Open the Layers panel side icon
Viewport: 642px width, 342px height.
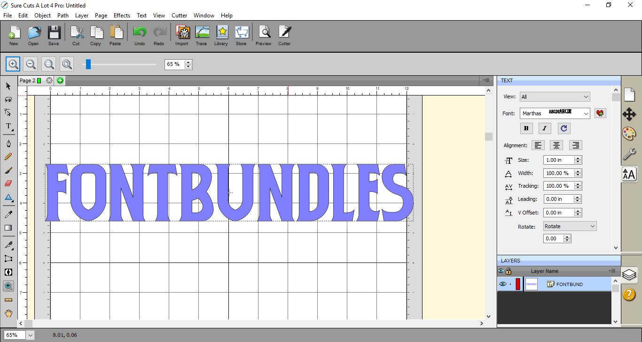click(629, 274)
